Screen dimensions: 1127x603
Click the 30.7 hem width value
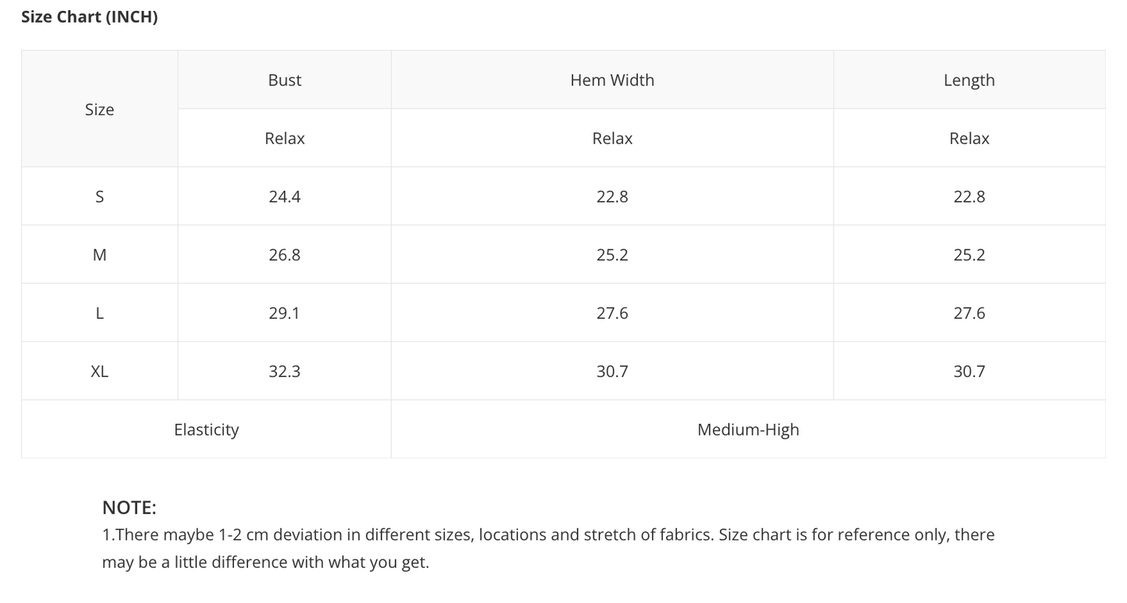tap(612, 371)
